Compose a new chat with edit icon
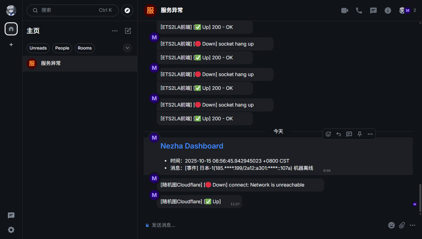This screenshot has width=422, height=239. [x=128, y=31]
